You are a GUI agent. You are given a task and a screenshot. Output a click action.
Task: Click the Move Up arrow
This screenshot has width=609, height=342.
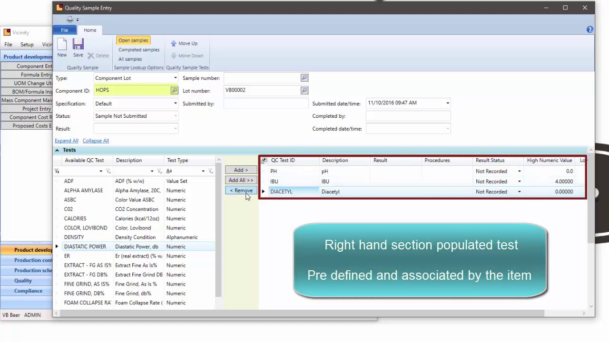point(173,43)
